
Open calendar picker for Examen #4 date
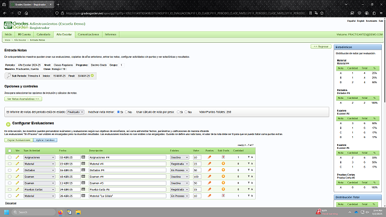pyautogui.click(x=83, y=177)
